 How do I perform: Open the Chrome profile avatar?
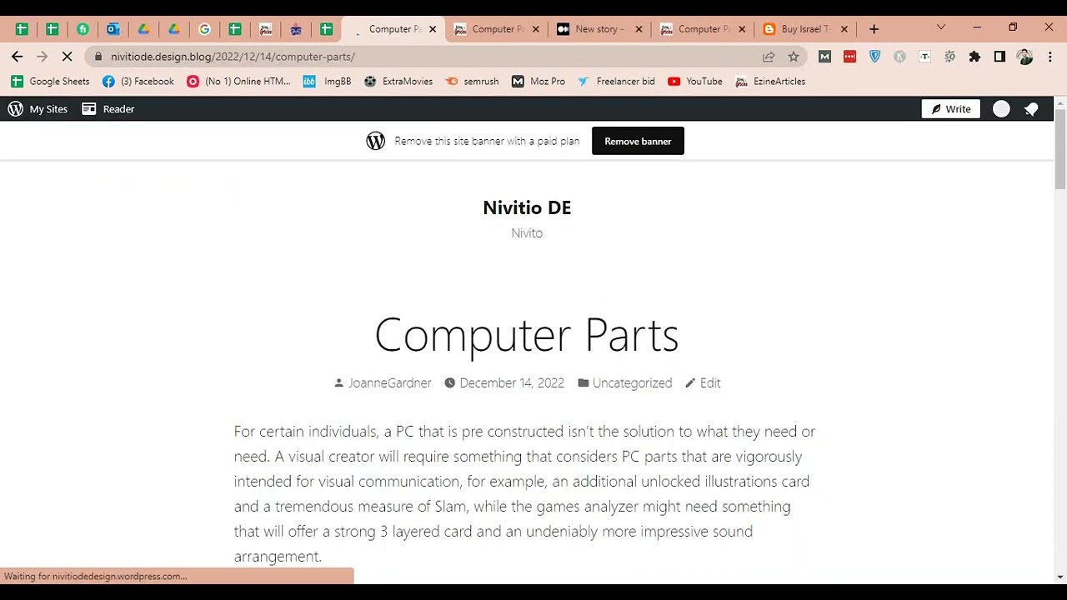click(x=1024, y=57)
